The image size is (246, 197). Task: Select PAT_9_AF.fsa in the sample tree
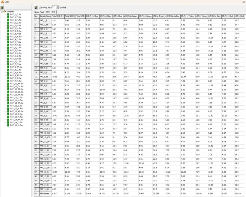[x=16, y=75]
